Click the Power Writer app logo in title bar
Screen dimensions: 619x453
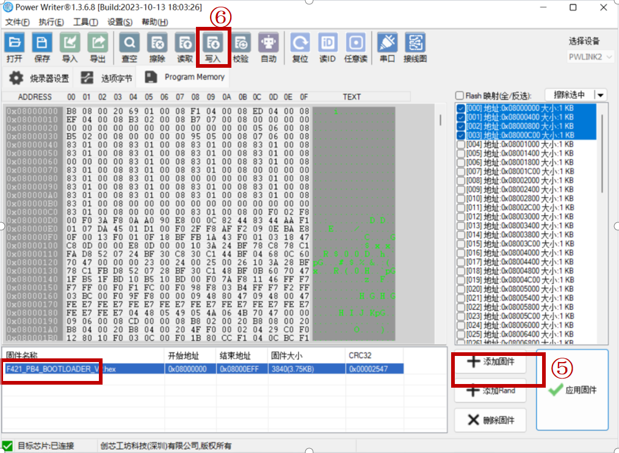(x=7, y=7)
